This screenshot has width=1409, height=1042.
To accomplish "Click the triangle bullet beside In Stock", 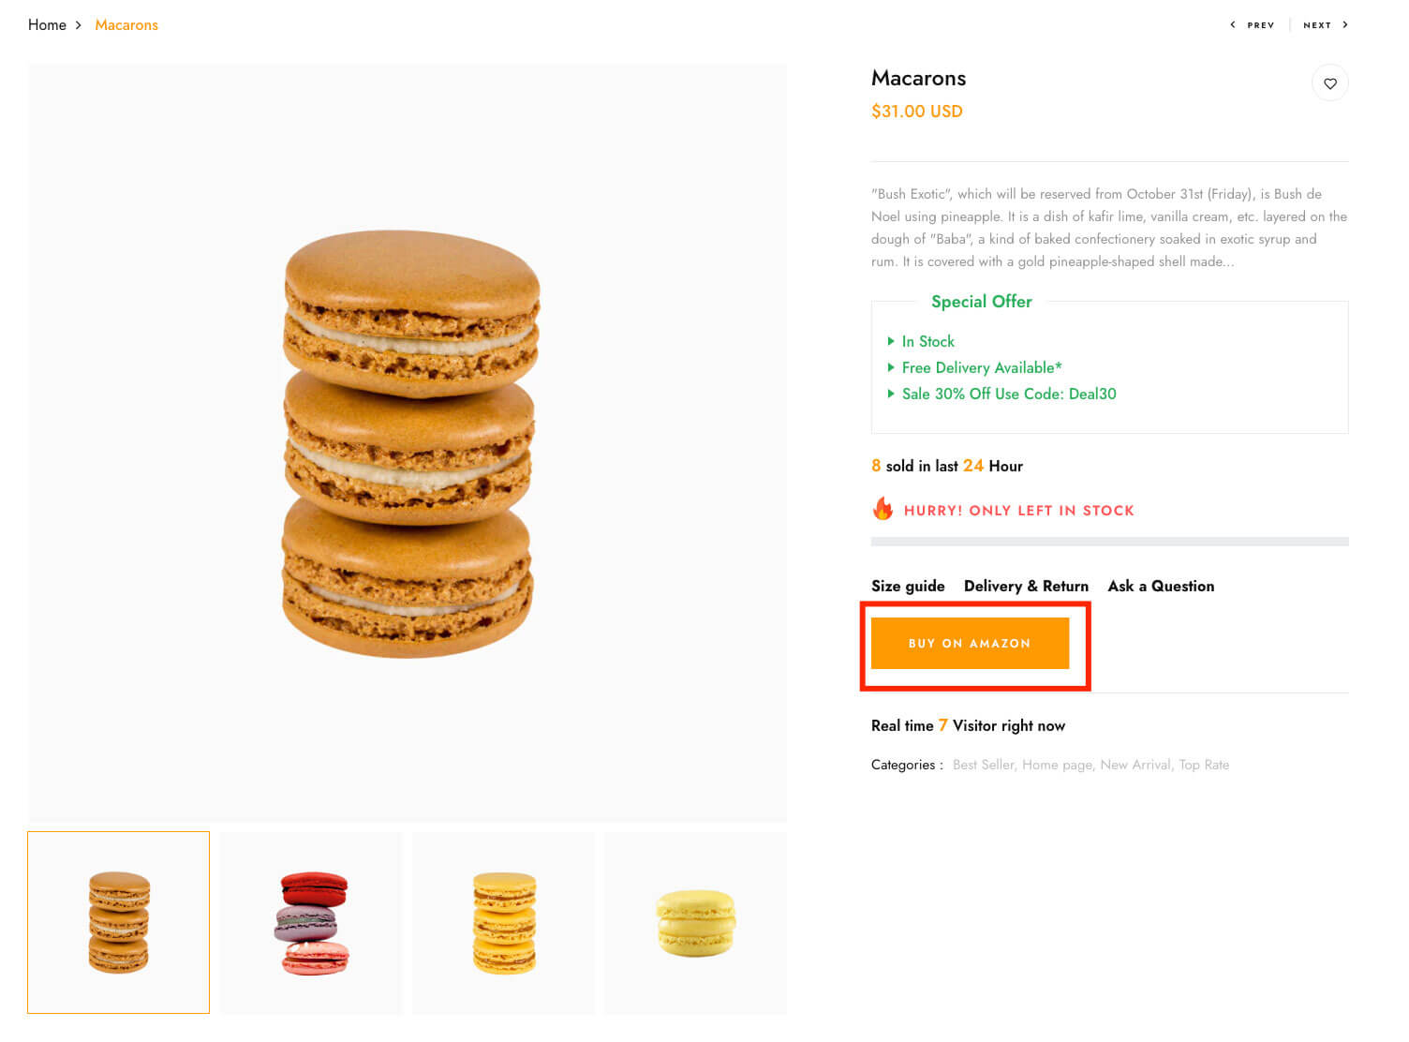I will pos(891,341).
